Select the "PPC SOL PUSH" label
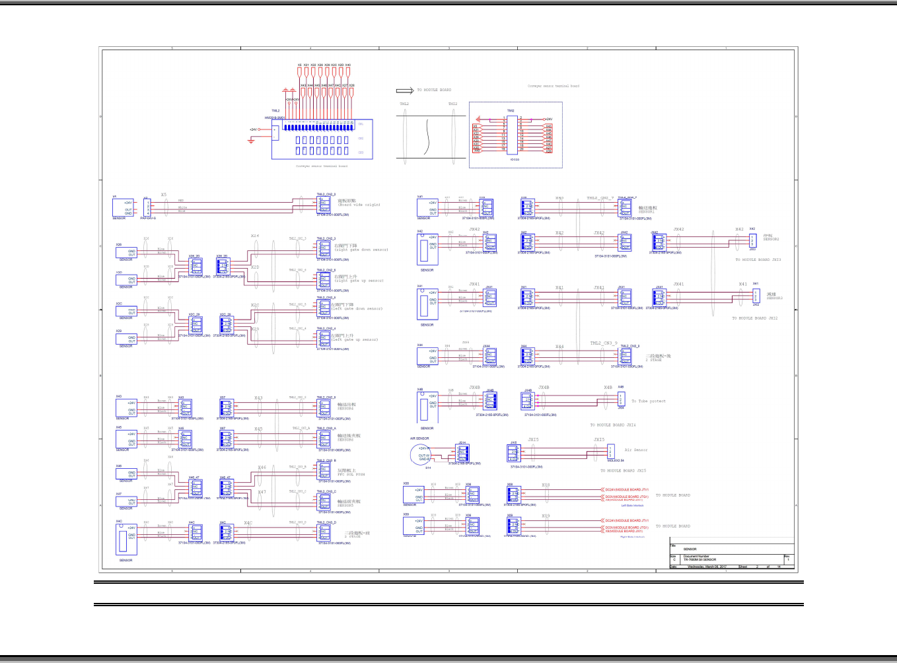 tap(351, 474)
